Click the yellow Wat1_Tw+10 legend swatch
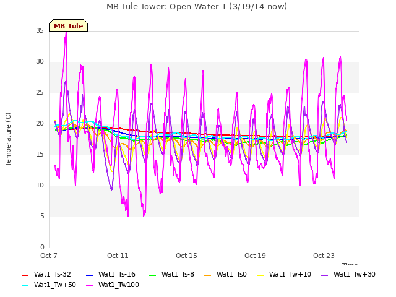 click(260, 275)
